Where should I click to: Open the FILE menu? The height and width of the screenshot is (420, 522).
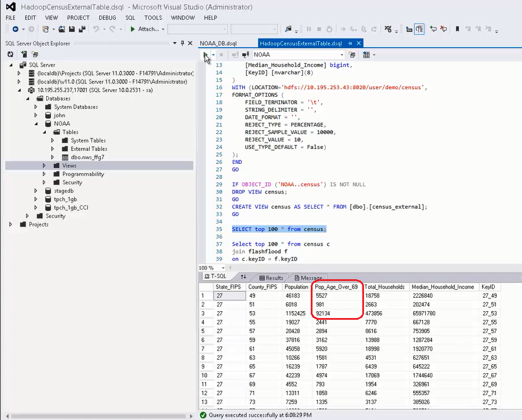(x=10, y=17)
